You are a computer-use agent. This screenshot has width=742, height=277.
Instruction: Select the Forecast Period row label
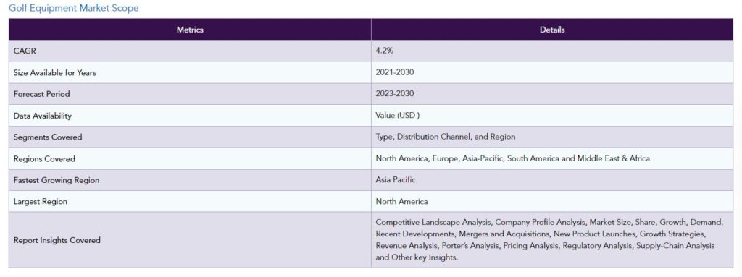coord(41,94)
